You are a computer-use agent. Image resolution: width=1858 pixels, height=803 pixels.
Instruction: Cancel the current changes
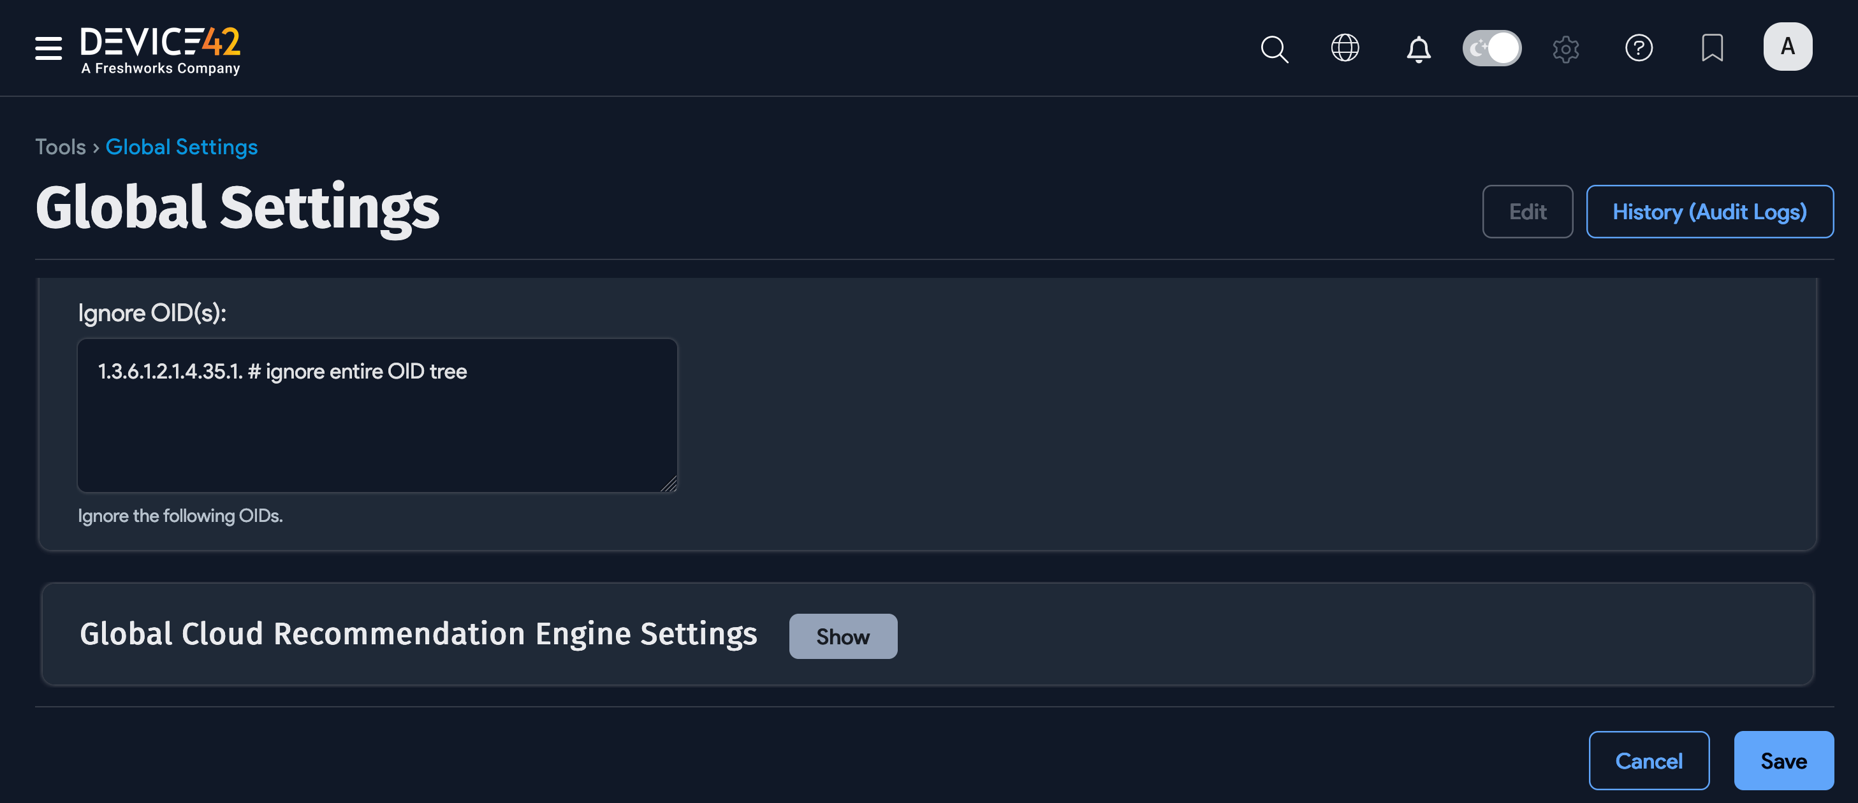tap(1649, 760)
